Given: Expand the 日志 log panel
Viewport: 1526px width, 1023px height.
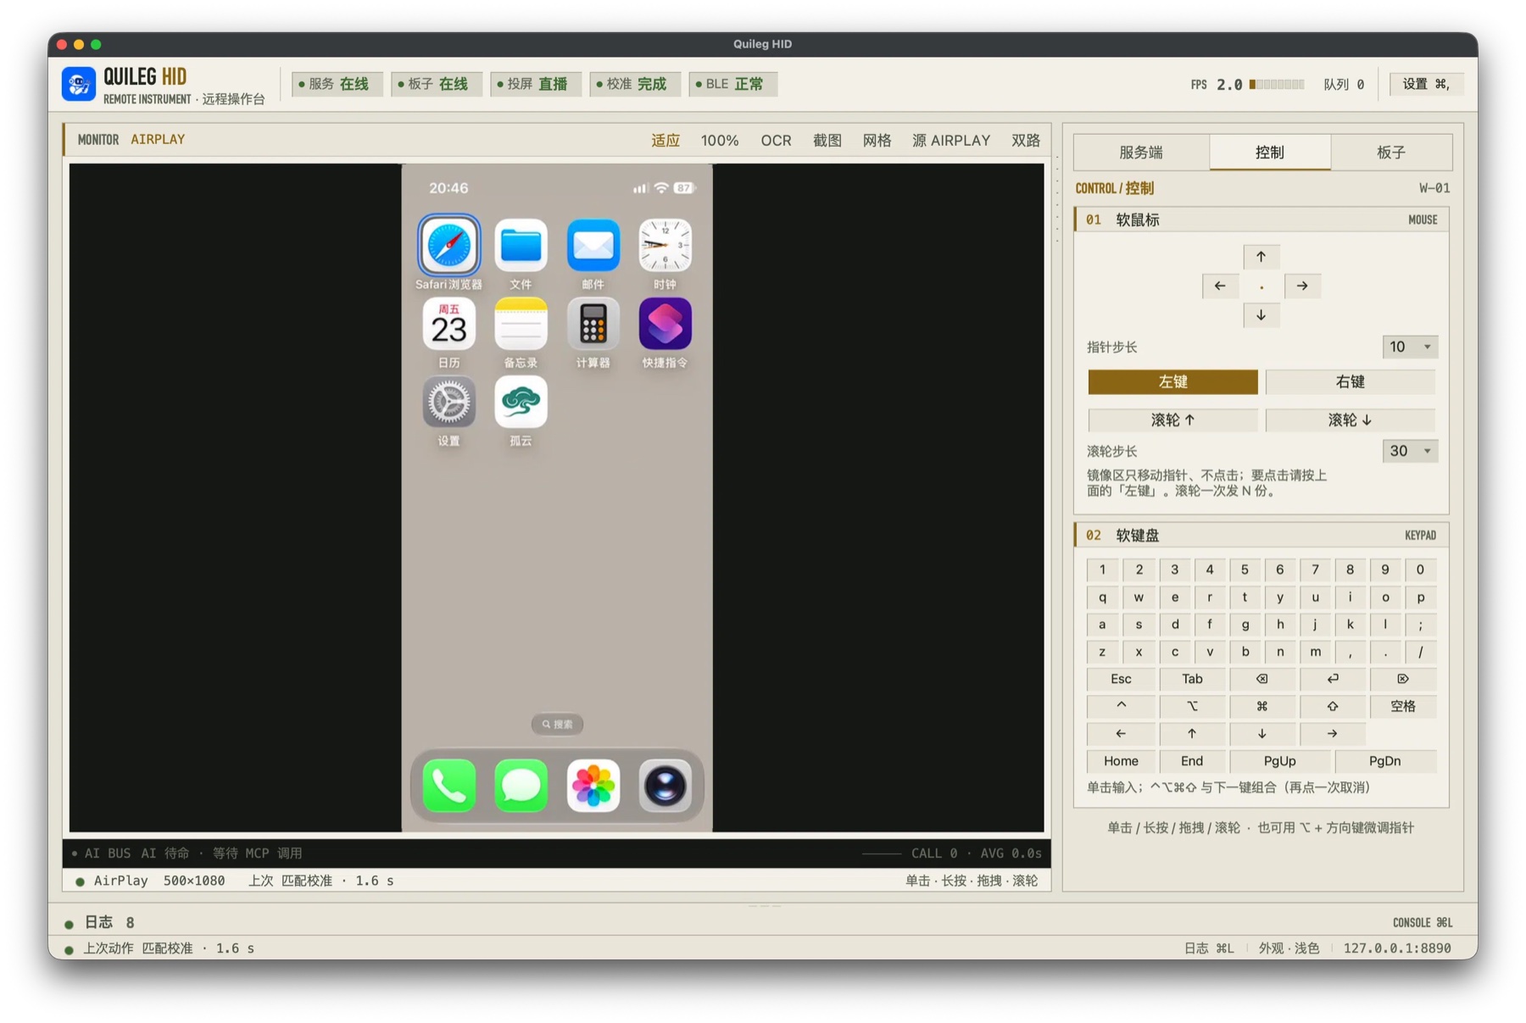Looking at the screenshot, I should 109,922.
